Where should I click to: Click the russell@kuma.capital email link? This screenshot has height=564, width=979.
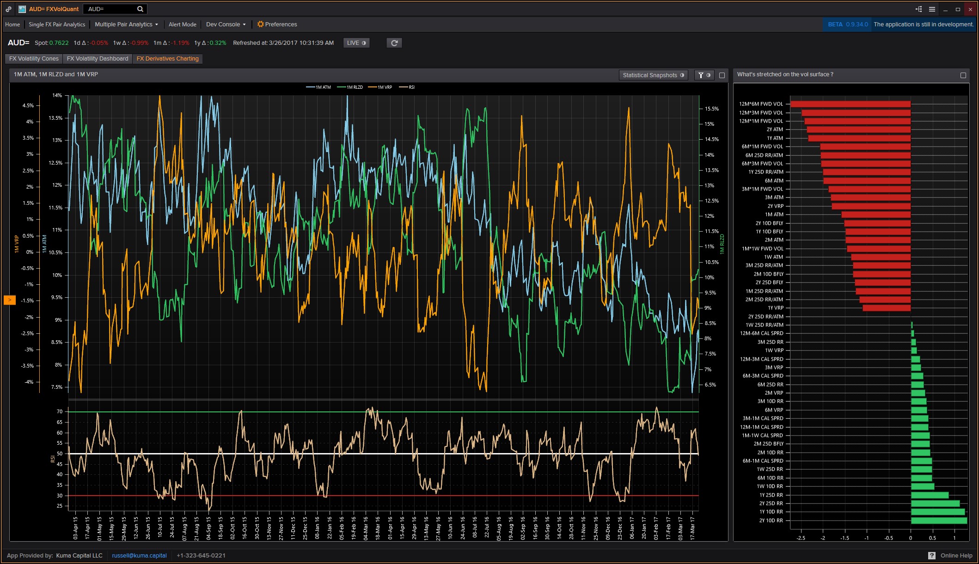point(139,555)
